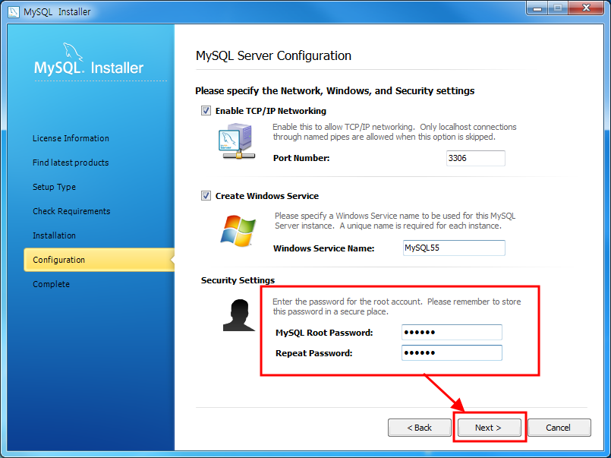Click the Repeat Password field
Viewport: 611px width, 458px height.
452,352
